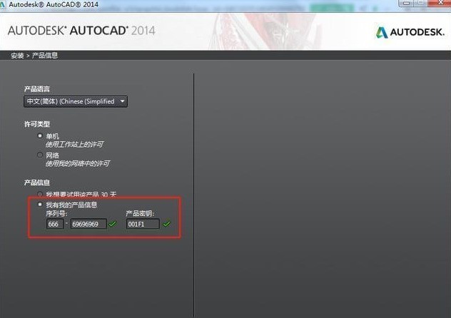Click the arrow on the language combo box

[123, 101]
